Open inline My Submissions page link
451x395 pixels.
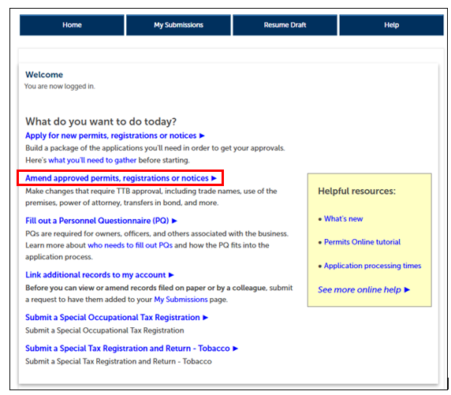pos(181,300)
